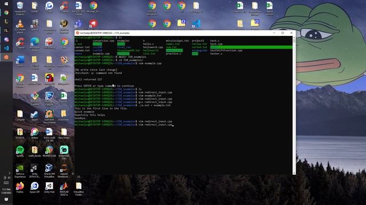Launch Unity Hub from the desktop
Image resolution: width=366 pixels, height=205 pixels.
coord(49,187)
